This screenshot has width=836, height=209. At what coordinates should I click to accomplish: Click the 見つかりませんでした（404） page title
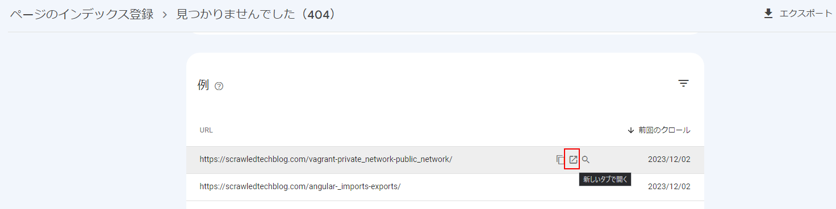(x=256, y=14)
